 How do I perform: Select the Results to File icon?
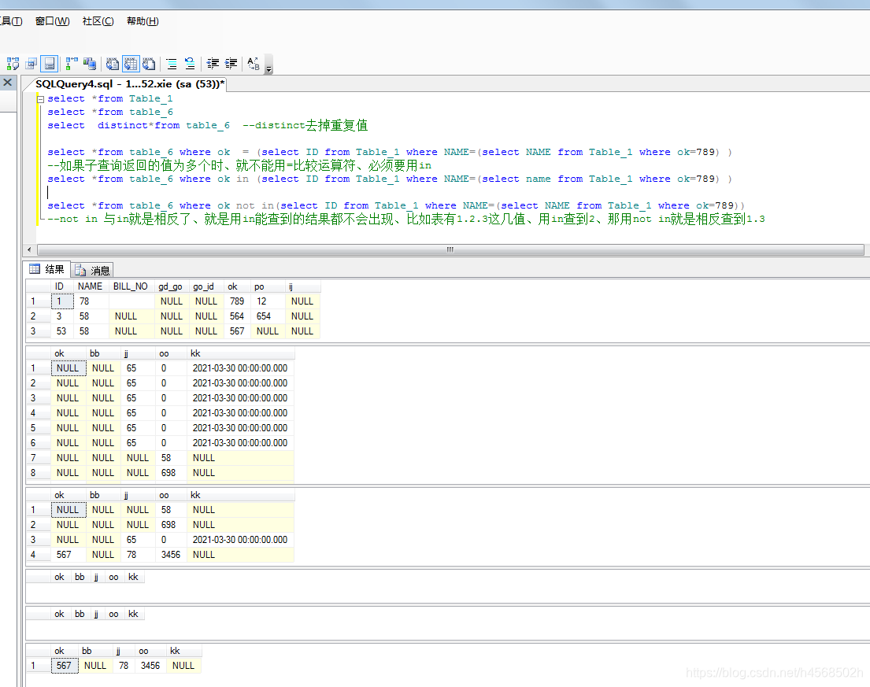(x=149, y=64)
